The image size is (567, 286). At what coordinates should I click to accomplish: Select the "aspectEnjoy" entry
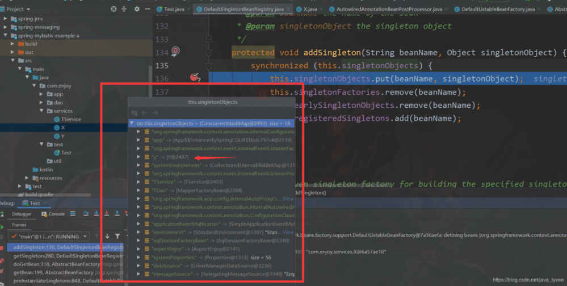pyautogui.click(x=212, y=249)
